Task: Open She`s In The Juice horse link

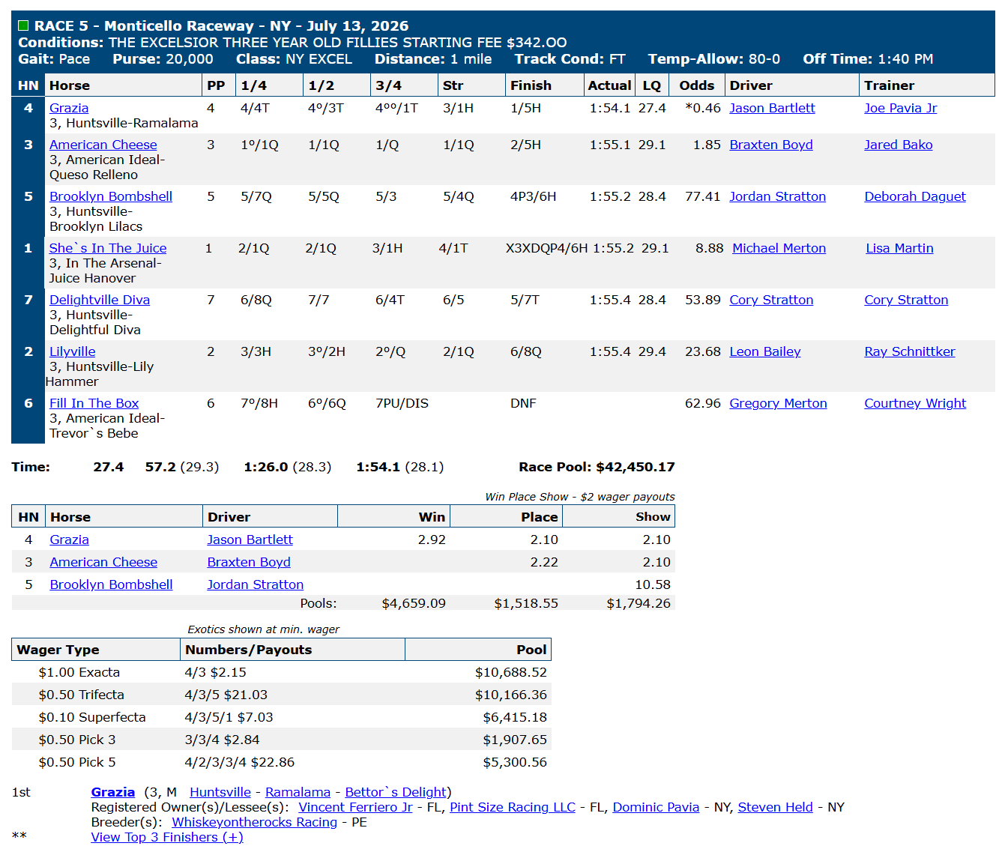Action: tap(108, 248)
